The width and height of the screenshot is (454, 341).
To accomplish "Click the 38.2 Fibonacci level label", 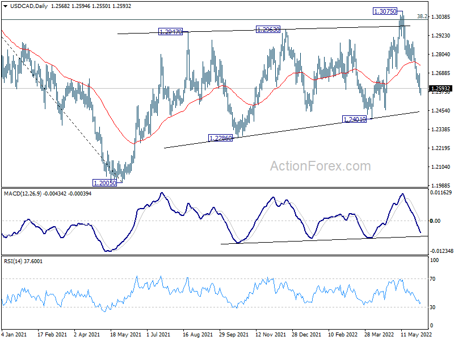I will [x=422, y=16].
